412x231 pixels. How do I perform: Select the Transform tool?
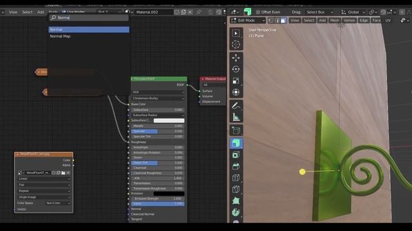[236, 92]
